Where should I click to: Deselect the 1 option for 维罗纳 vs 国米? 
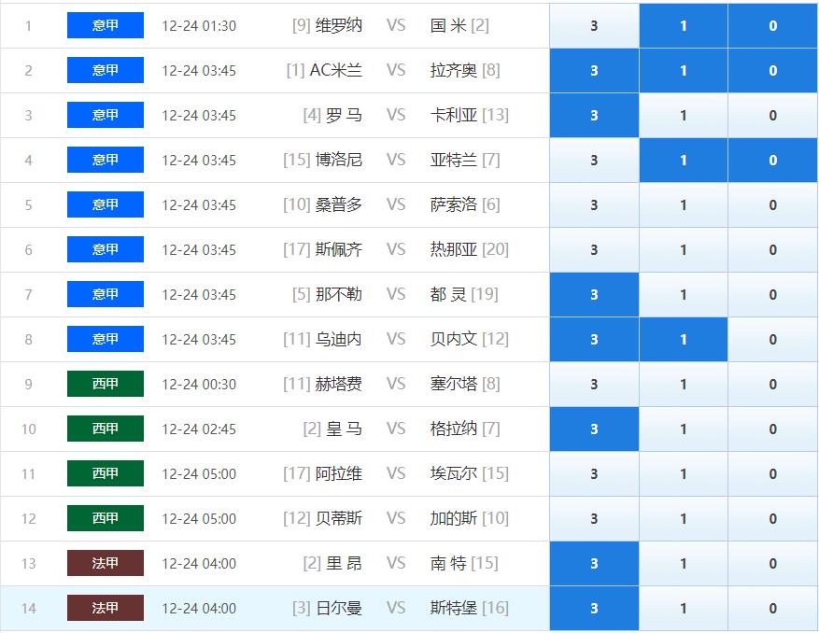tap(684, 25)
